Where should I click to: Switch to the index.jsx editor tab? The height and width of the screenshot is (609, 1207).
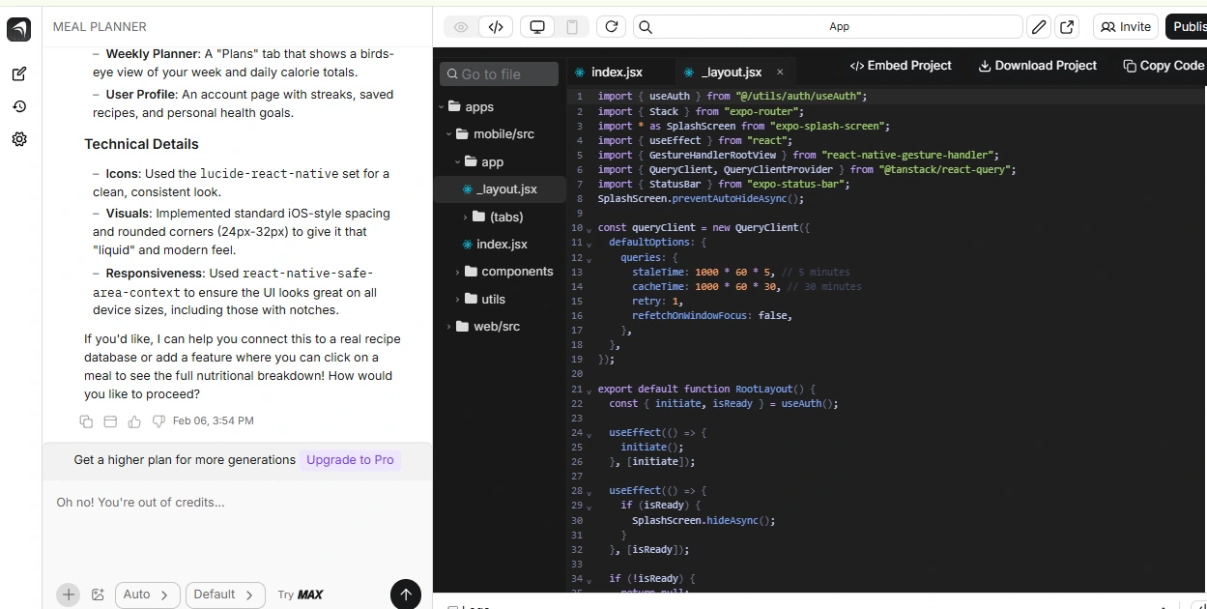pos(615,72)
